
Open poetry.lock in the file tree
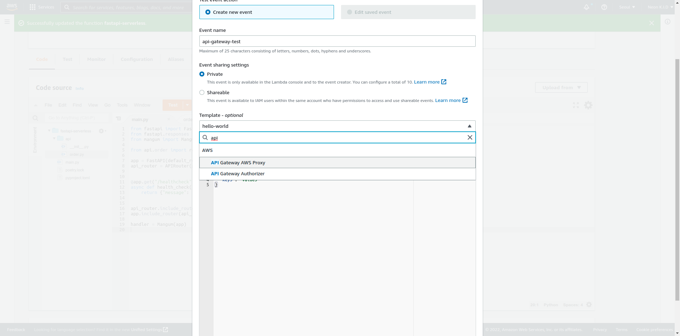click(75, 170)
